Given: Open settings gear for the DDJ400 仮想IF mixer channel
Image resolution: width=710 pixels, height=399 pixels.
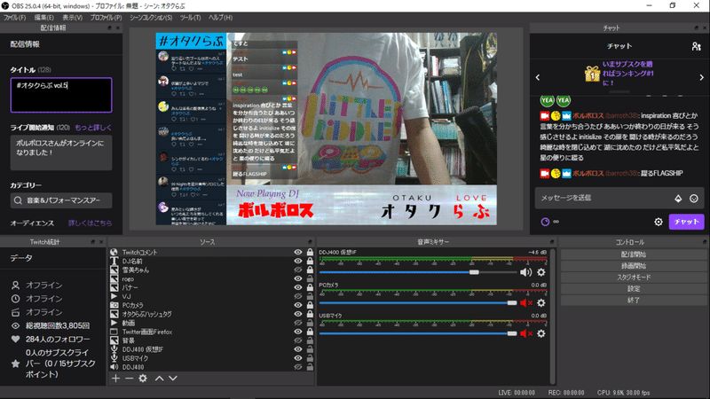Looking at the screenshot, I should tap(541, 272).
